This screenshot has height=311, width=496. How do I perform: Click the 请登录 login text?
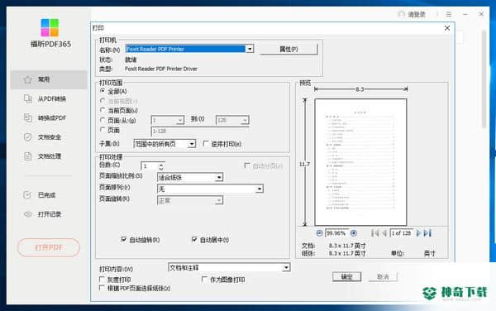[x=417, y=14]
